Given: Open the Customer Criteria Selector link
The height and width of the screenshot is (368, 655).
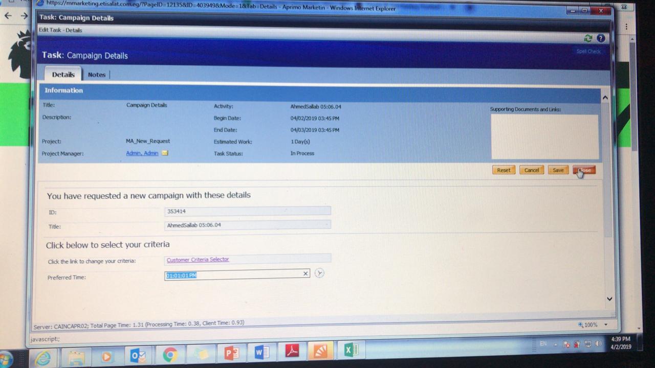Looking at the screenshot, I should click(198, 260).
